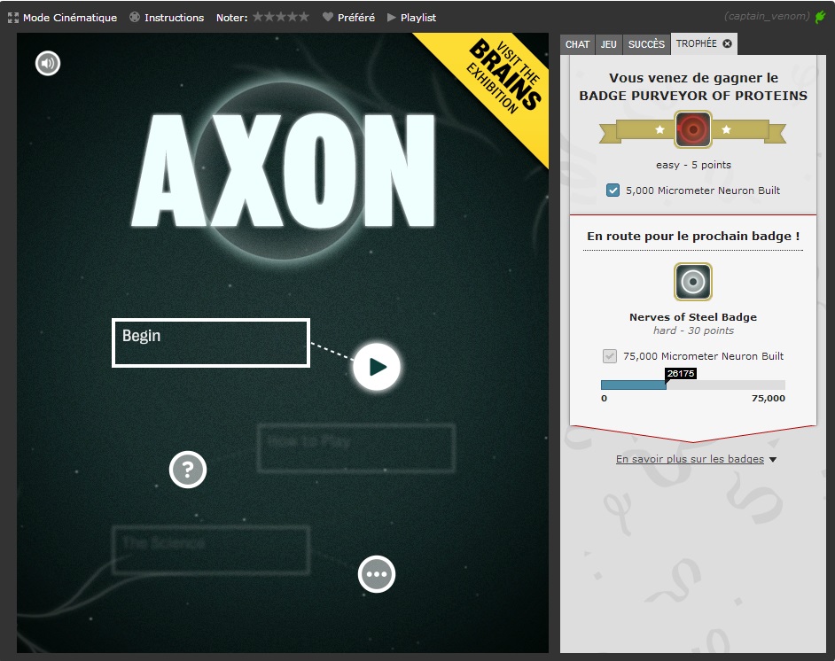Close the Trophée tab with X icon
Image resolution: width=835 pixels, height=661 pixels.
click(x=727, y=43)
